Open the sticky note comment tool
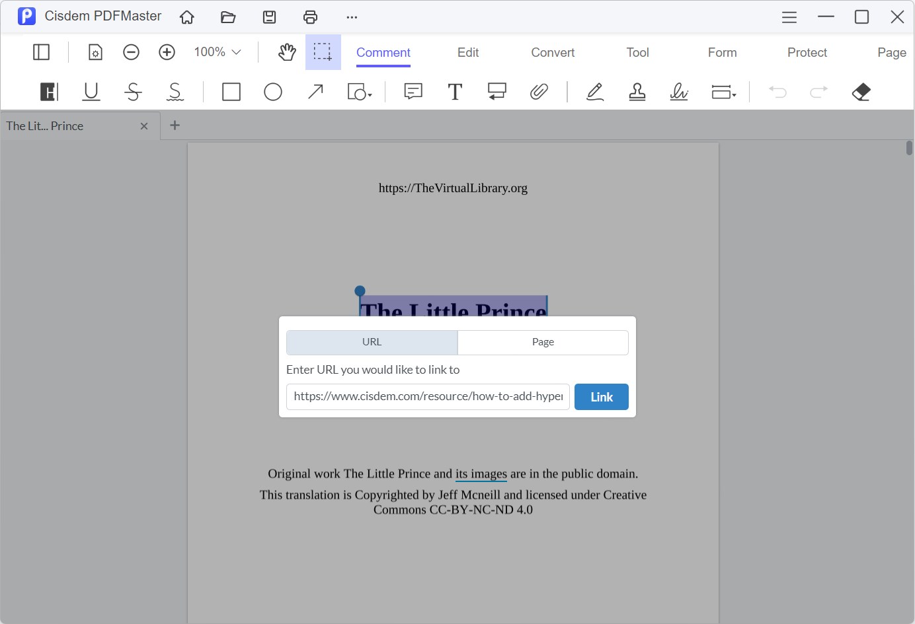This screenshot has width=915, height=624. [413, 92]
